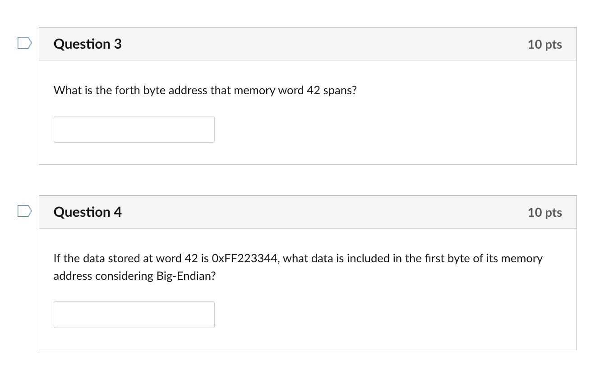The image size is (600, 365).
Task: Select the Question 4 title text
Action: pyautogui.click(x=87, y=212)
